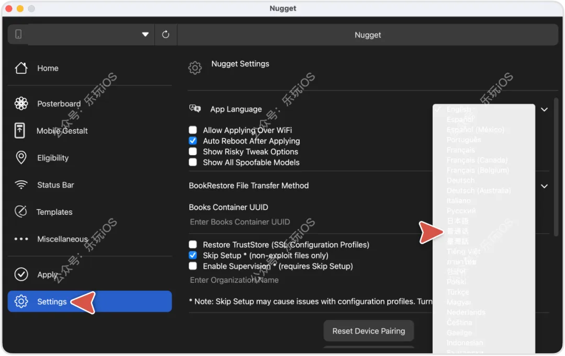The height and width of the screenshot is (356, 565).
Task: Click the phone icon in device selector
Action: [18, 34]
